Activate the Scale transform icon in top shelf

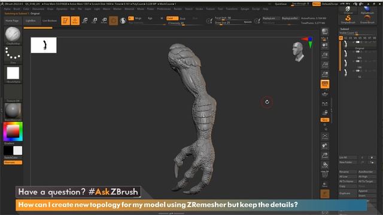pos(95,21)
